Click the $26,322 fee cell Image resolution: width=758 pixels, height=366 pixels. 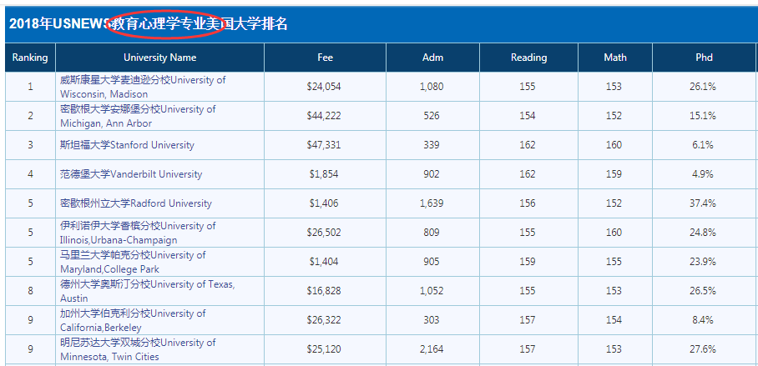(324, 319)
